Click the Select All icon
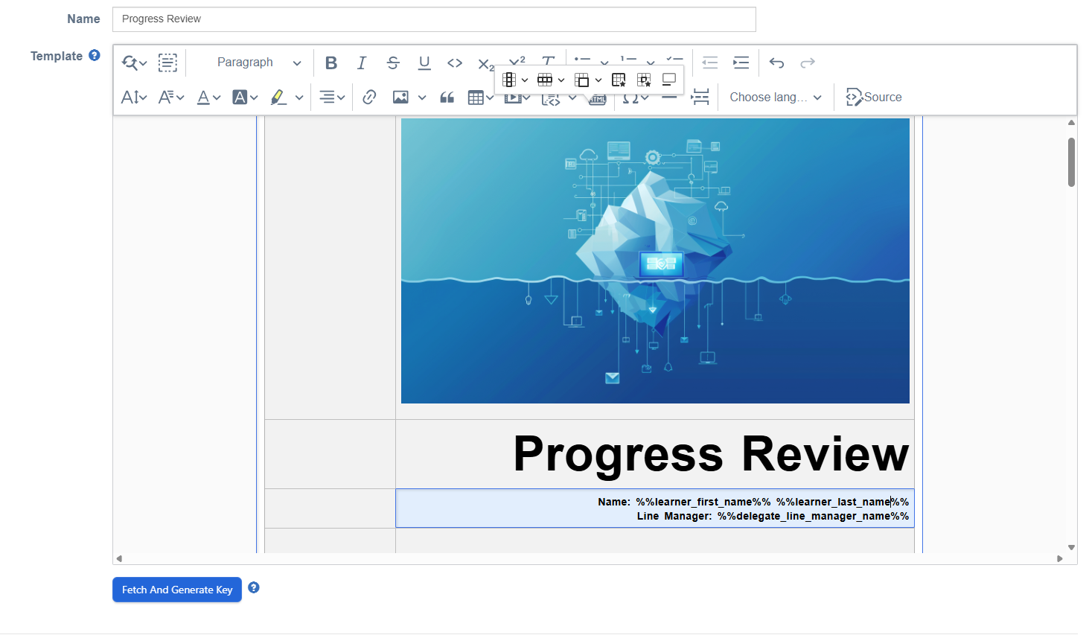The height and width of the screenshot is (635, 1089). 167,63
